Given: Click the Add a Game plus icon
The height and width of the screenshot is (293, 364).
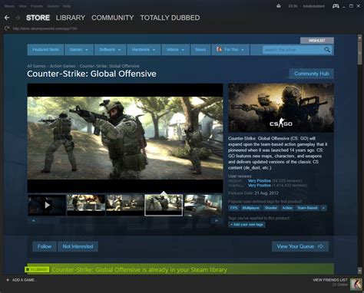Looking at the screenshot, I should point(8,280).
